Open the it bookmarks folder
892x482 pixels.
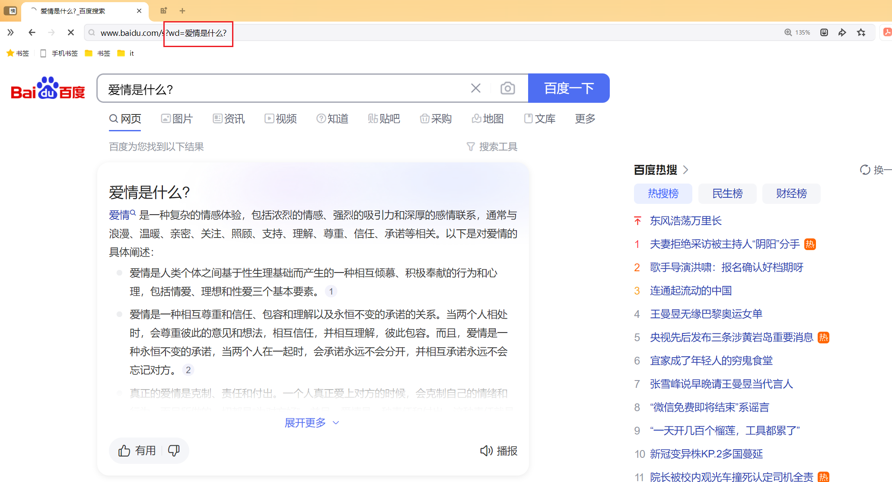tap(126, 53)
